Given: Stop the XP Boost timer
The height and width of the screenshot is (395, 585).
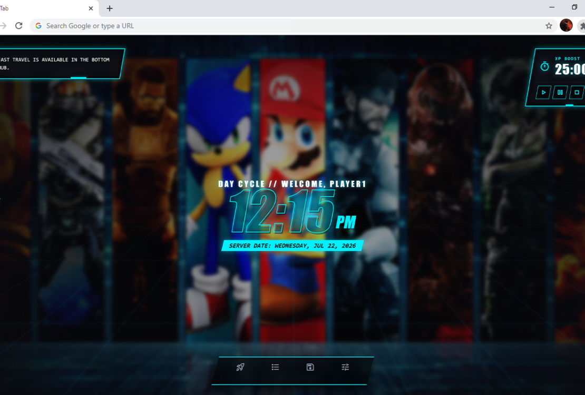Looking at the screenshot, I should click(577, 92).
